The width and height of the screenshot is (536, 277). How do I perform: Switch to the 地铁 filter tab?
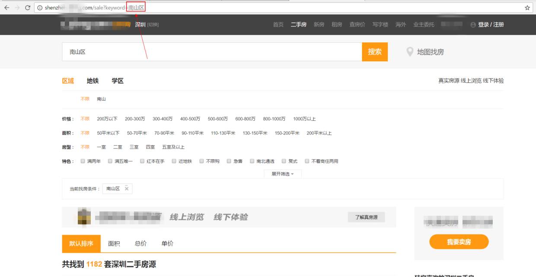[x=93, y=81]
